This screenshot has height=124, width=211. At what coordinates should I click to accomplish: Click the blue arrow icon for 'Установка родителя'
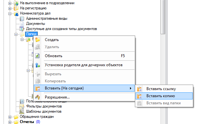pos(37,65)
